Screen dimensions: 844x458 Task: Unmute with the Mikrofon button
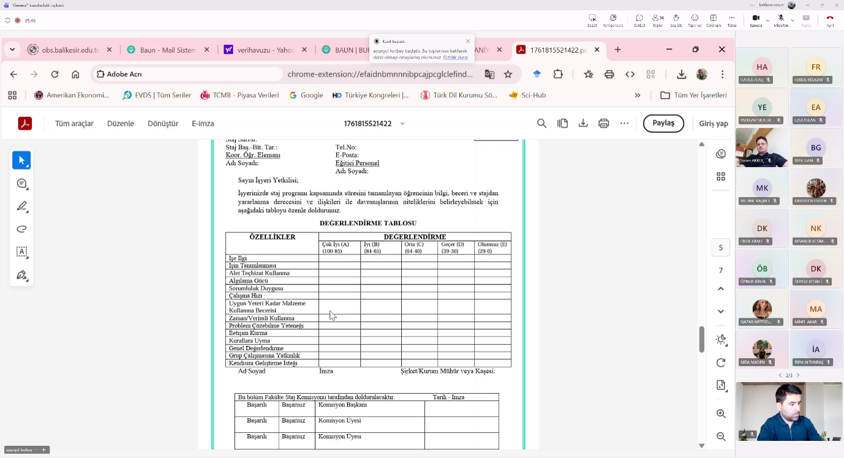pyautogui.click(x=781, y=20)
